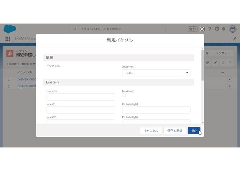The width and height of the screenshot is (240, 171).
Task: Open the favorites list dropdown arrow
Action: [x=195, y=29]
